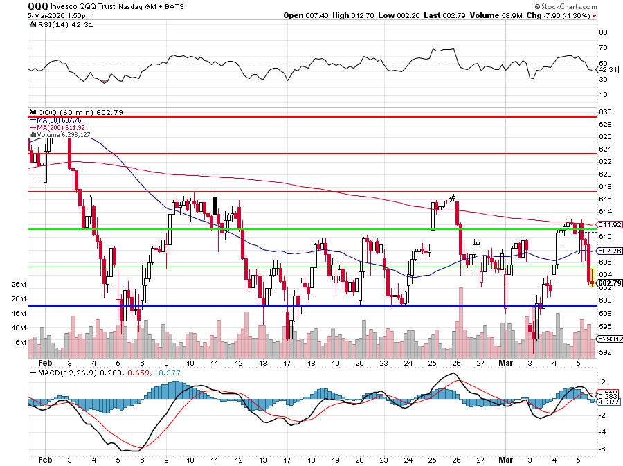The image size is (623, 466).
Task: Click the 607.76 MA(50) price axis label
Action: pos(608,251)
